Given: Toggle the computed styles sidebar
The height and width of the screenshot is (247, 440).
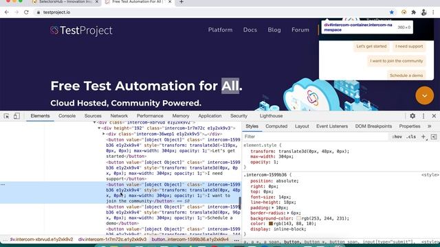Looking at the screenshot, I should coord(434,137).
